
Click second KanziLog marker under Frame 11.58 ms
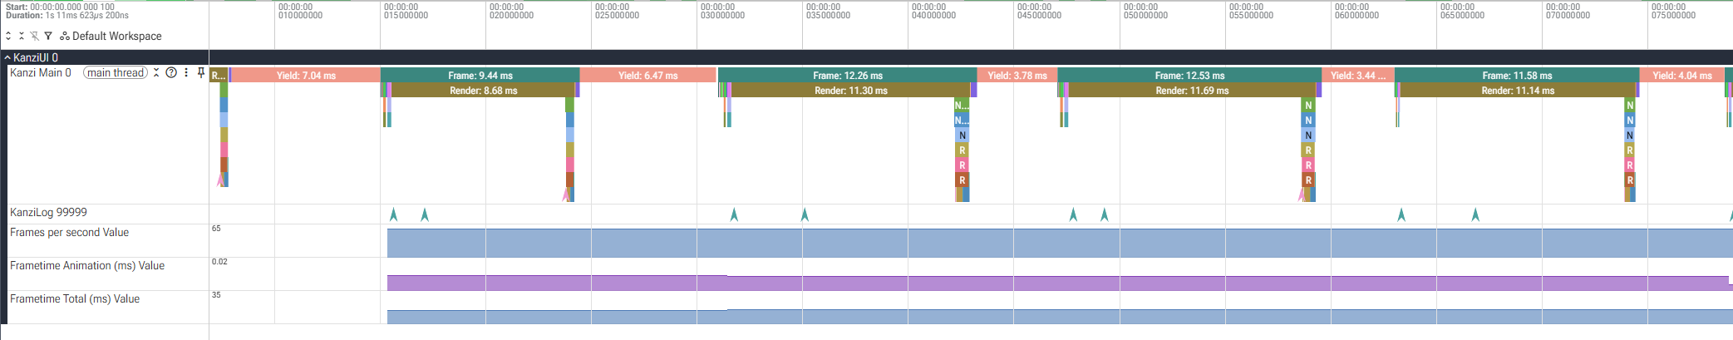tap(1475, 214)
